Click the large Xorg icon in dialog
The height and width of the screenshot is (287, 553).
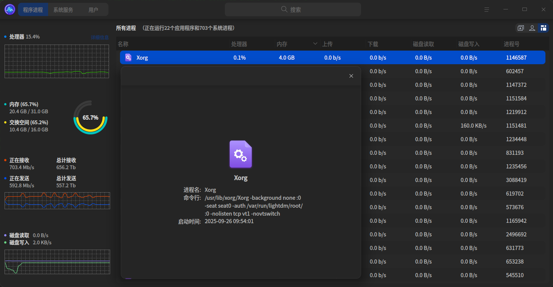tap(241, 154)
